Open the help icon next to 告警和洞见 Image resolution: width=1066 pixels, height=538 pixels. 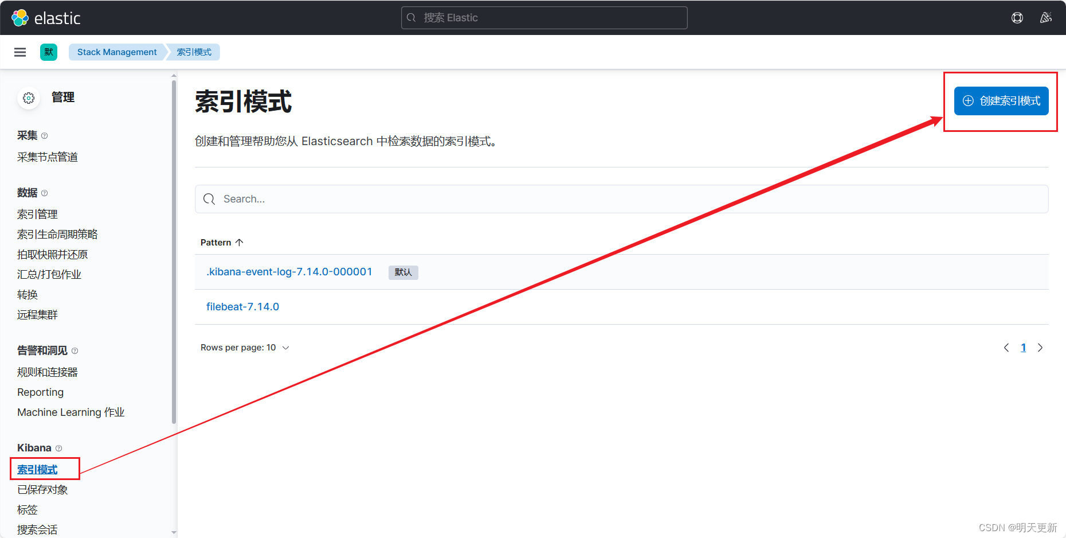pyautogui.click(x=75, y=350)
